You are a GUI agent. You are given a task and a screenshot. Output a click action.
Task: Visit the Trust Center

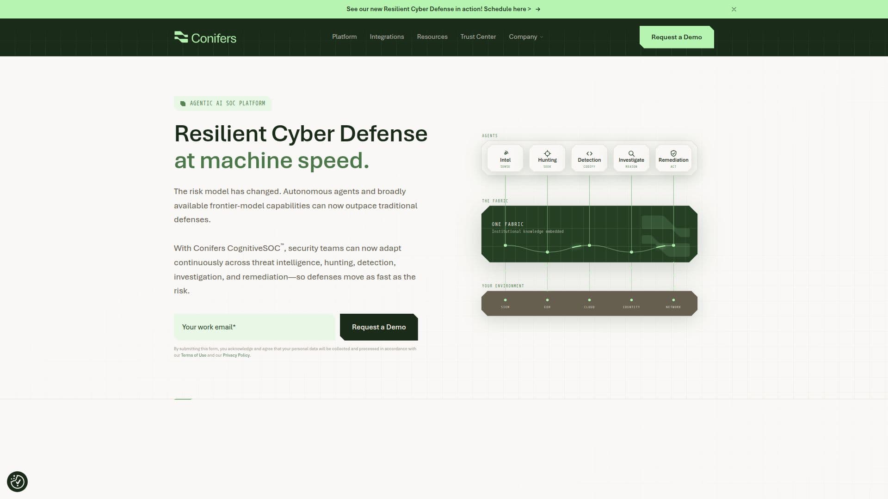478,37
